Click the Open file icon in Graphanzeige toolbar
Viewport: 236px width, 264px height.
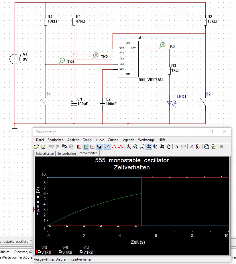(36, 147)
